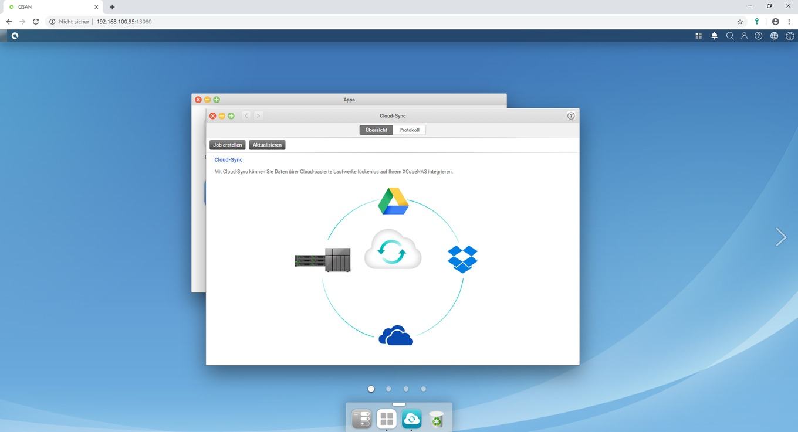
Task: Click the Dropbox logo
Action: 462,258
